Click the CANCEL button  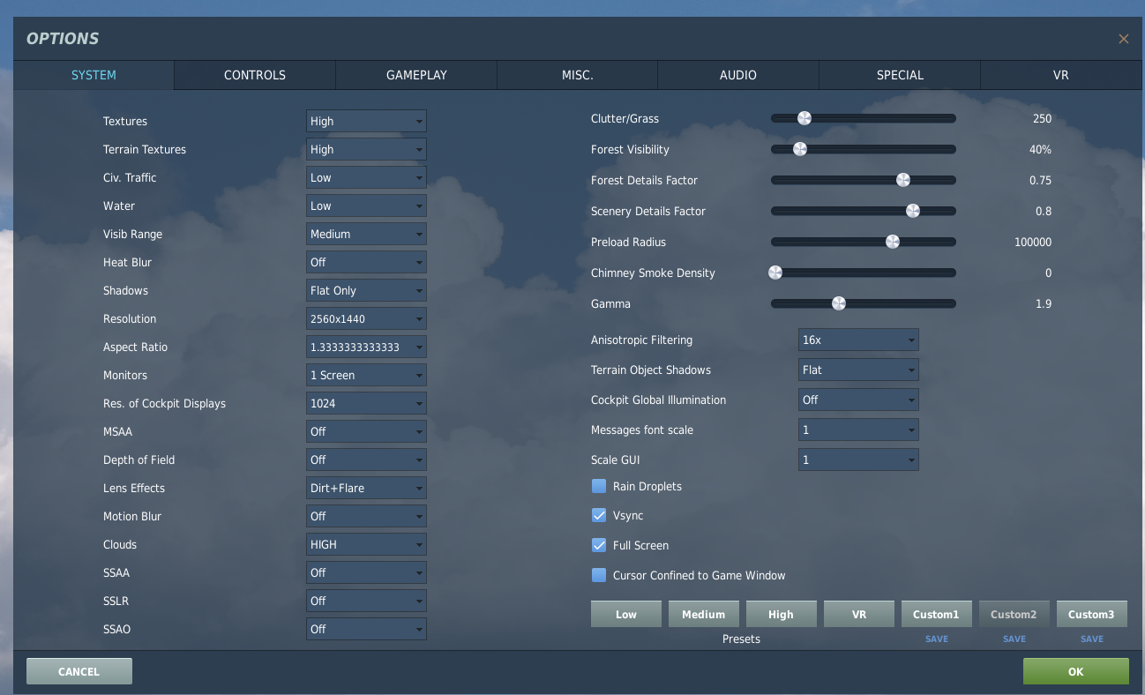79,671
